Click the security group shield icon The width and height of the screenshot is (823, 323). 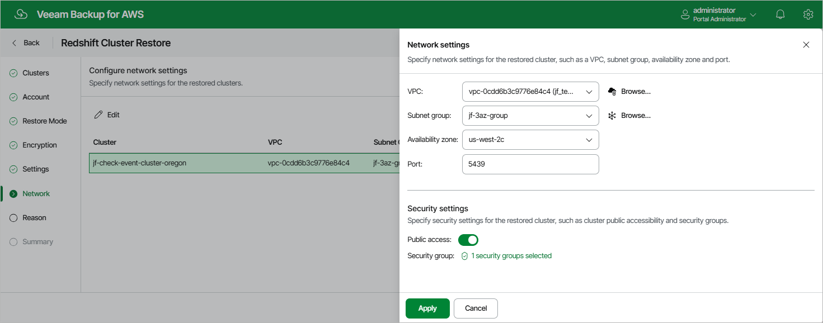click(x=464, y=256)
